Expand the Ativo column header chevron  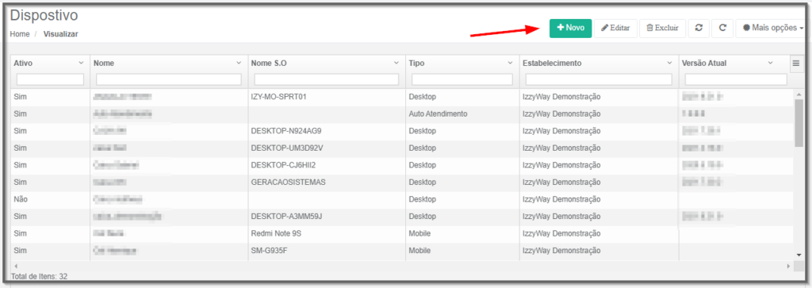tap(81, 63)
